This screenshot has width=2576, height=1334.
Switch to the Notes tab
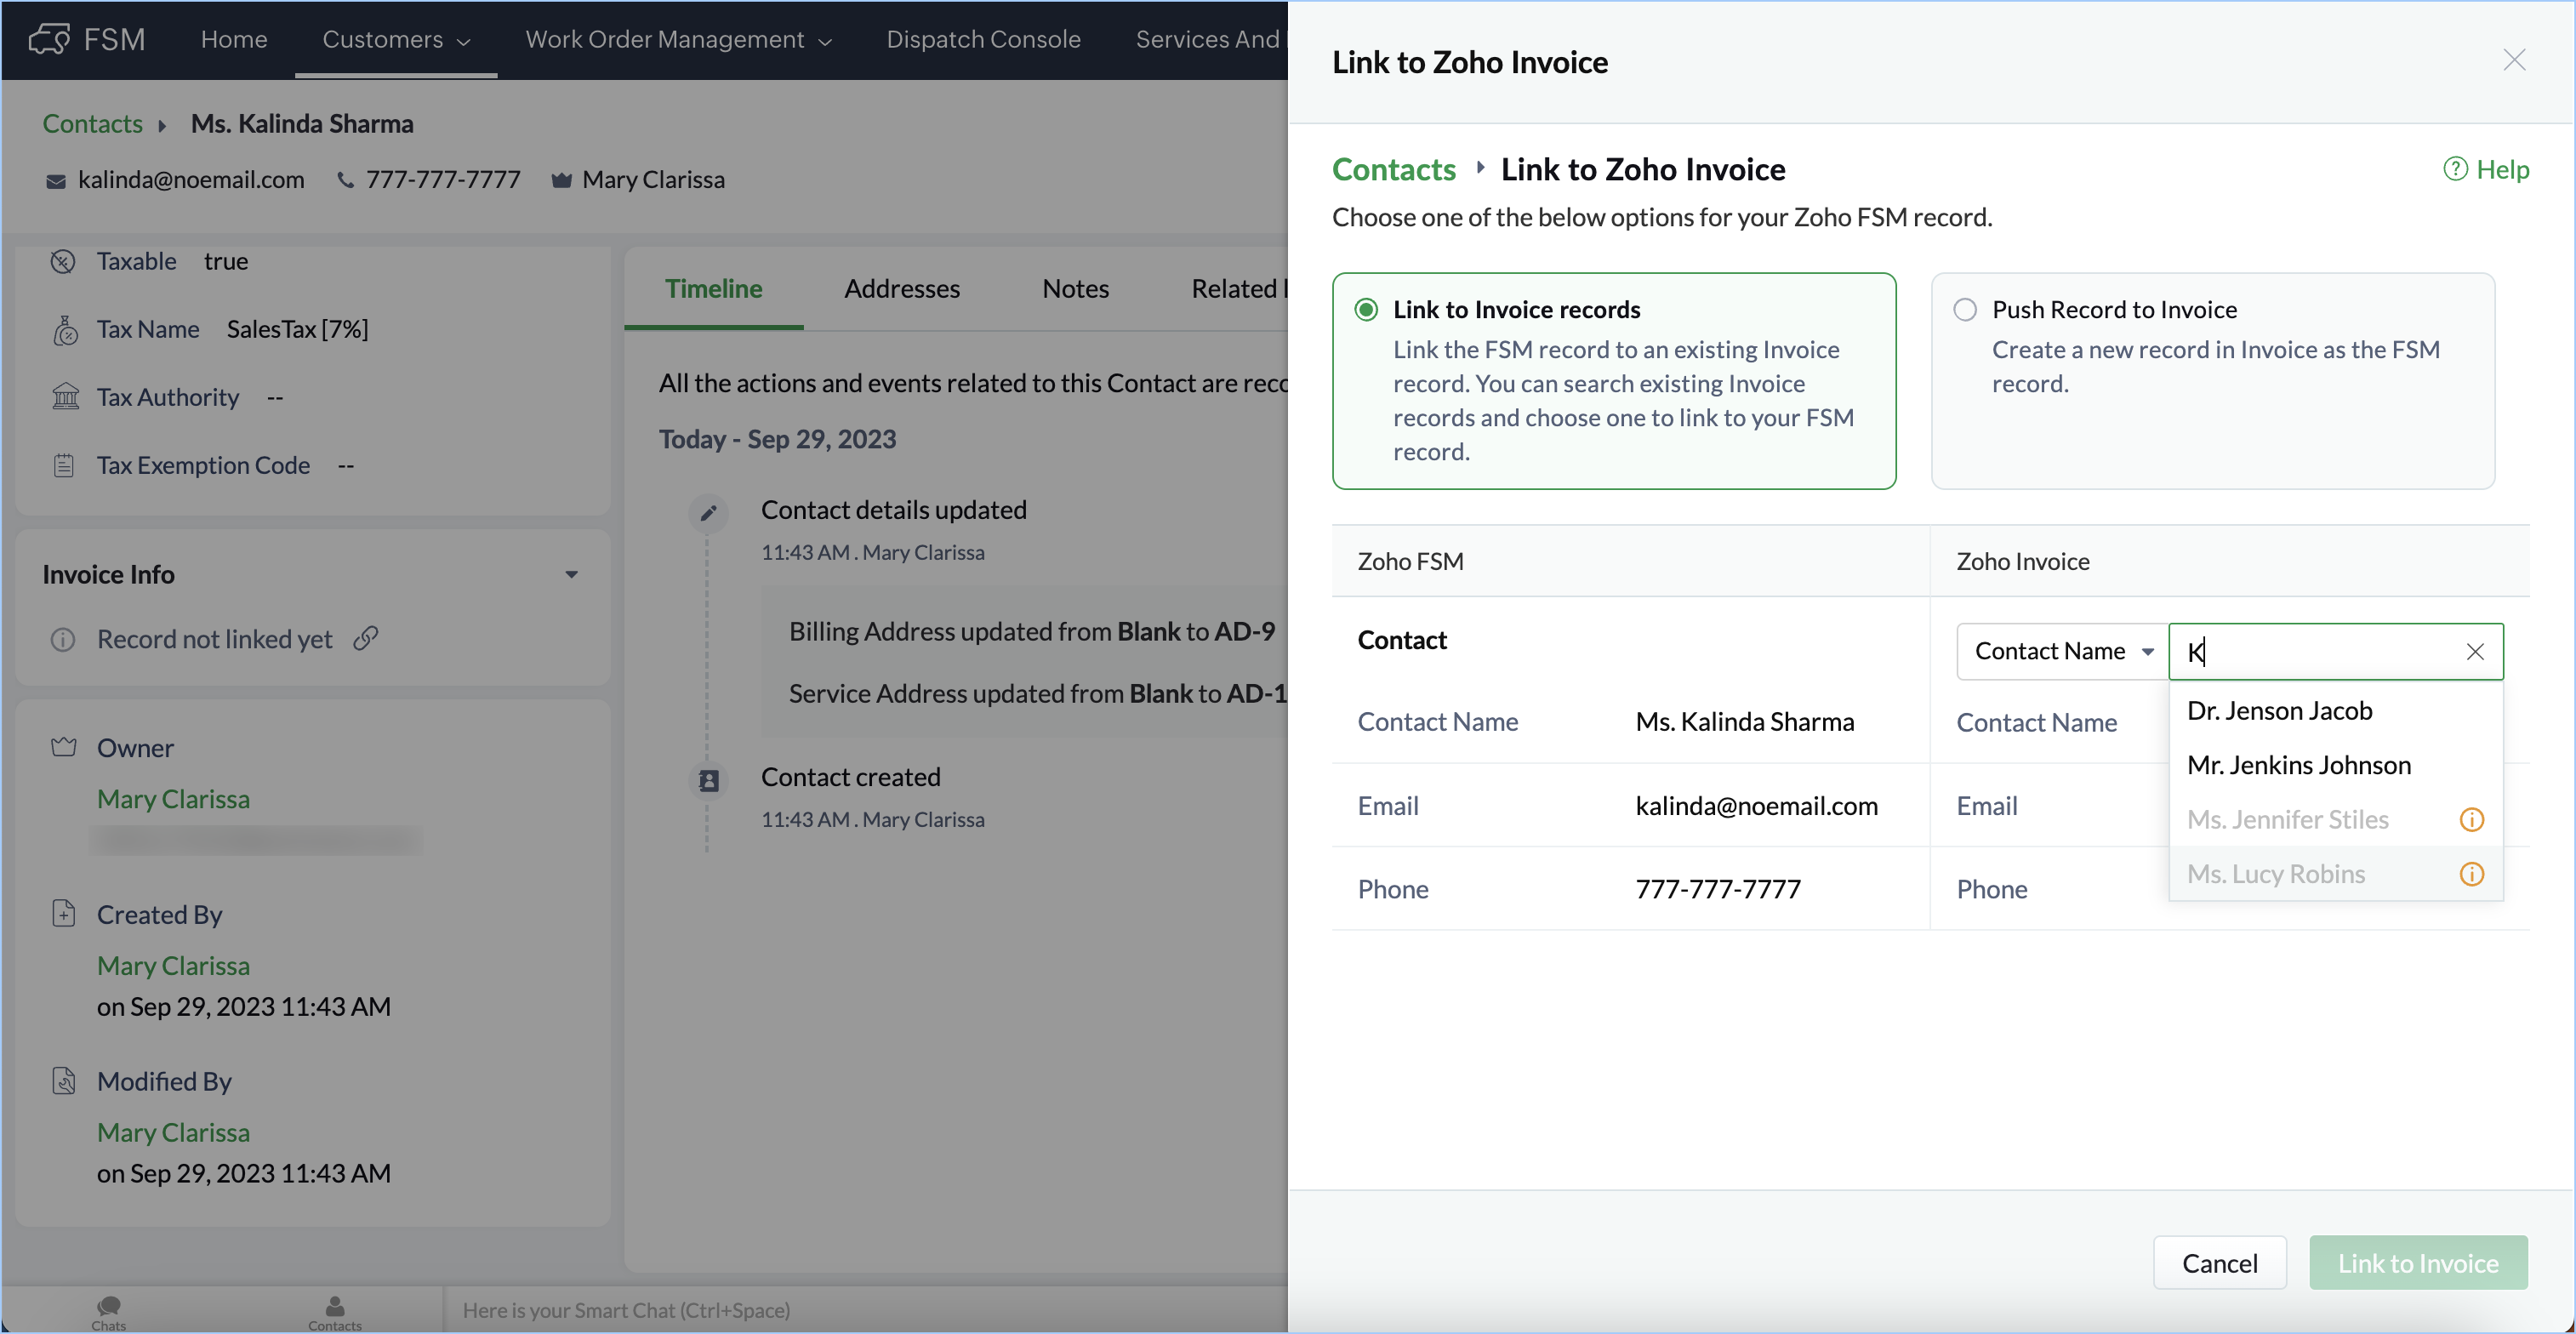pyautogui.click(x=1075, y=289)
